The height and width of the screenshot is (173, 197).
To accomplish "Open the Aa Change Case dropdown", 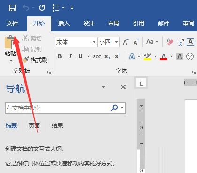I will (152, 42).
